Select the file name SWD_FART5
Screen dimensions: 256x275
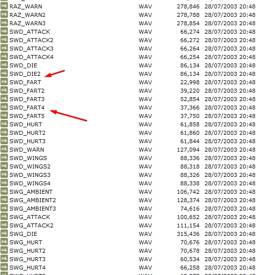27,116
